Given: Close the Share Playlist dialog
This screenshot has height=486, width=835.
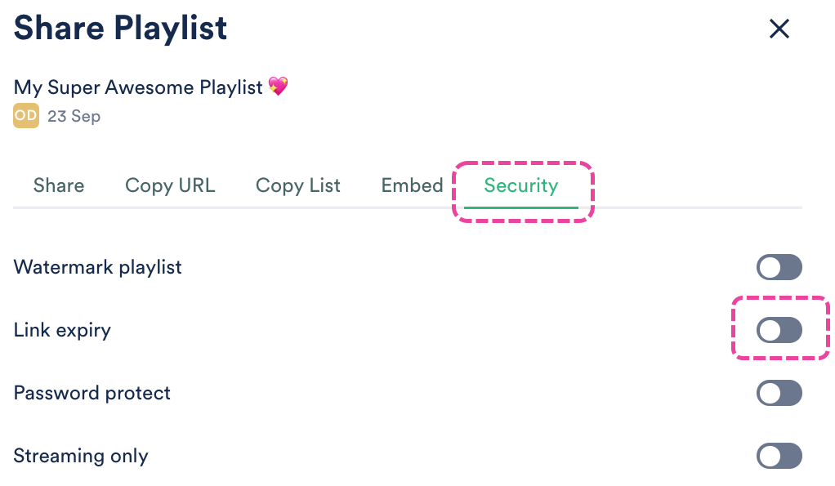Looking at the screenshot, I should coord(779,29).
